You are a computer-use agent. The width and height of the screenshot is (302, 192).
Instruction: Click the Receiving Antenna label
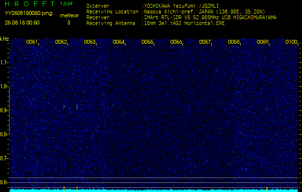tap(111, 24)
